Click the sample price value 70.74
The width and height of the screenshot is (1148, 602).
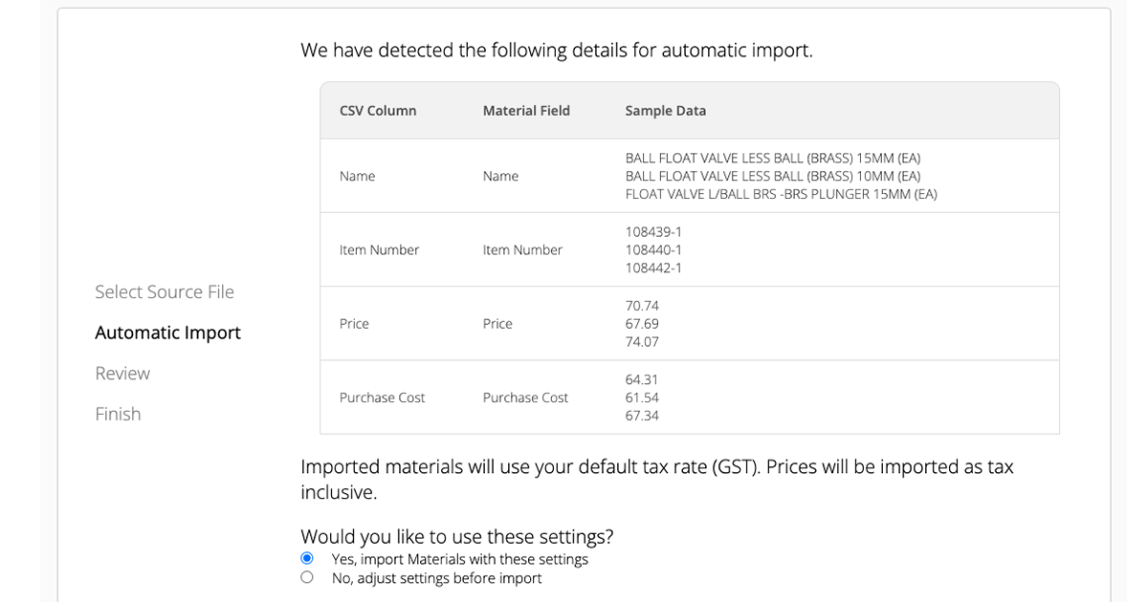[642, 306]
